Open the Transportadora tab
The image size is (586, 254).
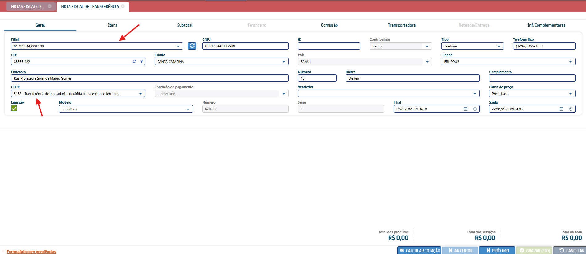pyautogui.click(x=401, y=25)
